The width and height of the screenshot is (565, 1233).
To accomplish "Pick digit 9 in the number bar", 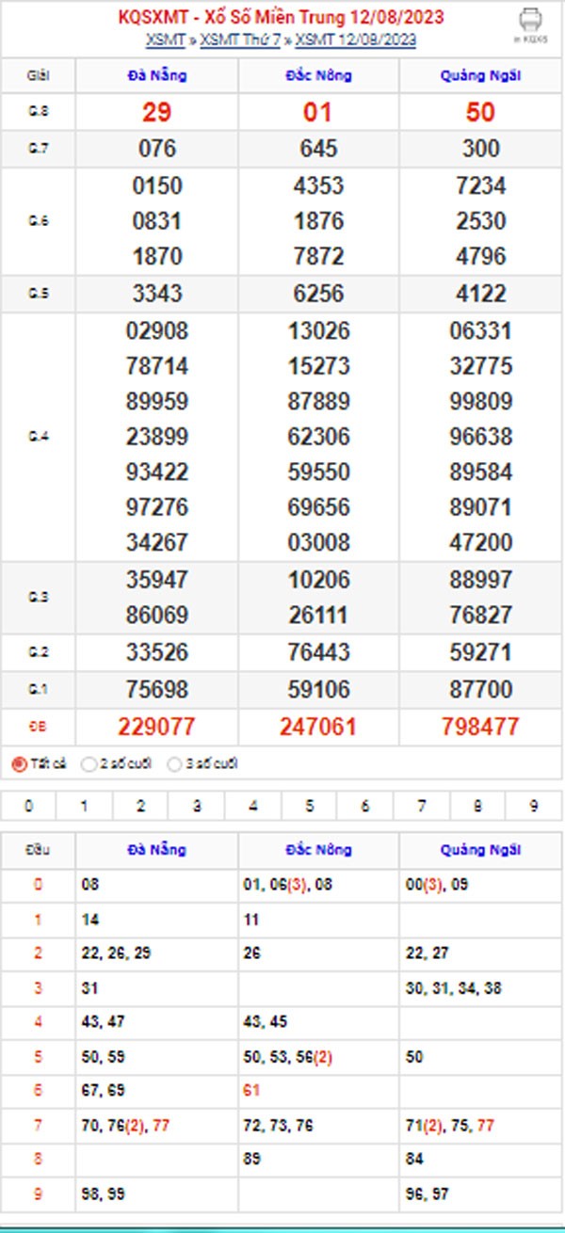I will (x=533, y=806).
